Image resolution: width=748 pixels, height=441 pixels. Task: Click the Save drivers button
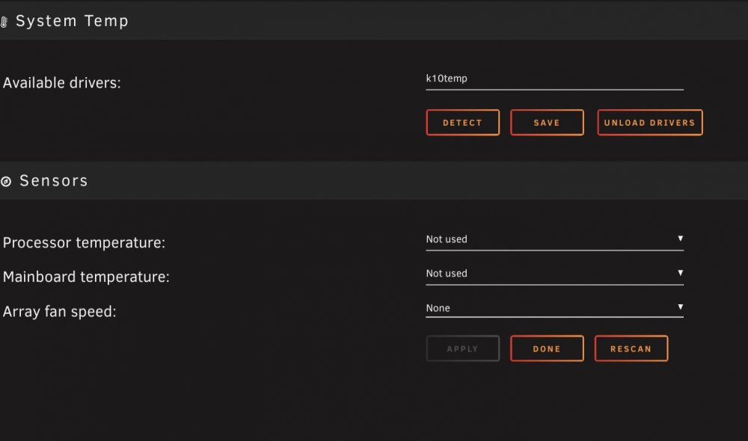(547, 123)
